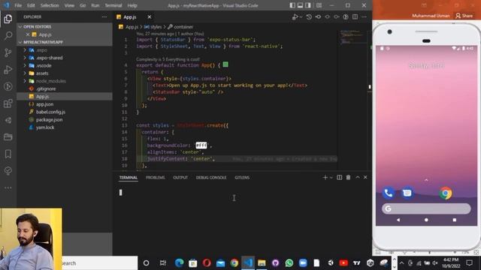
Task: Toggle primary sidebar layout button
Action: click(292, 5)
